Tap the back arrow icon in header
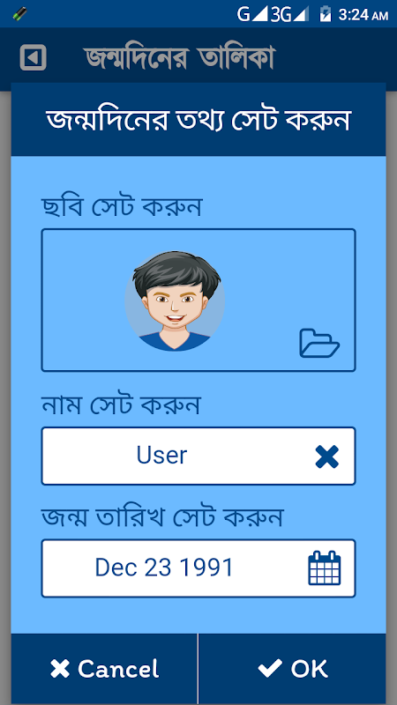Image resolution: width=397 pixels, height=705 pixels. (x=33, y=57)
